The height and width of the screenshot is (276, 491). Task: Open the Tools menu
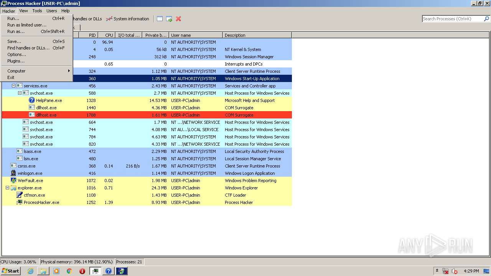coord(37,11)
